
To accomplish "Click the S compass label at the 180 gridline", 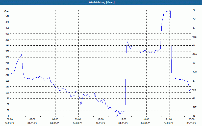I will click(x=194, y=81).
